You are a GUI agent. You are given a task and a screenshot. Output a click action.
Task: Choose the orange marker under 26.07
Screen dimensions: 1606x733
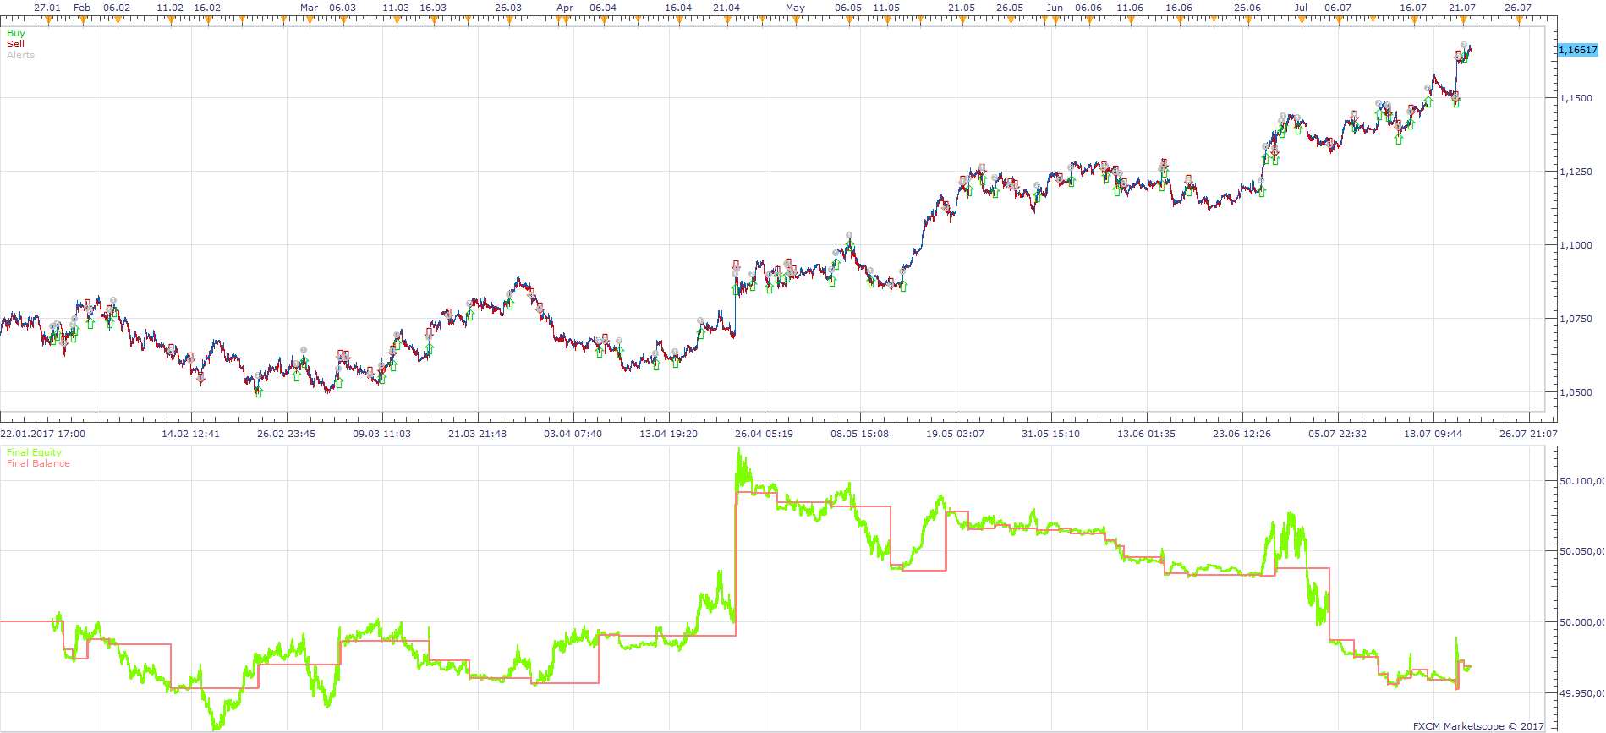click(x=1519, y=20)
